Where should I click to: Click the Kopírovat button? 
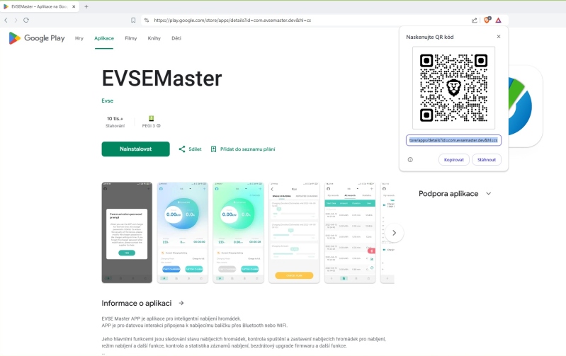[x=454, y=159]
